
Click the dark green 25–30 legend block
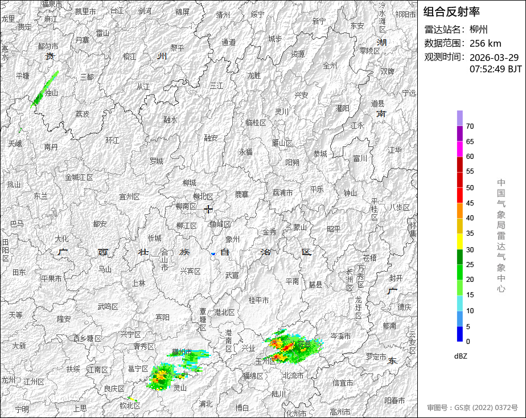460,257
